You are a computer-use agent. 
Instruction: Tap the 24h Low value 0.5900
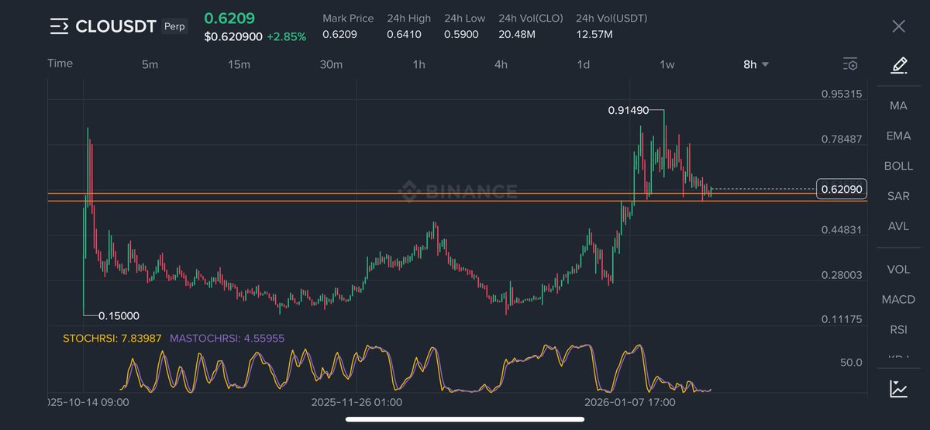461,34
